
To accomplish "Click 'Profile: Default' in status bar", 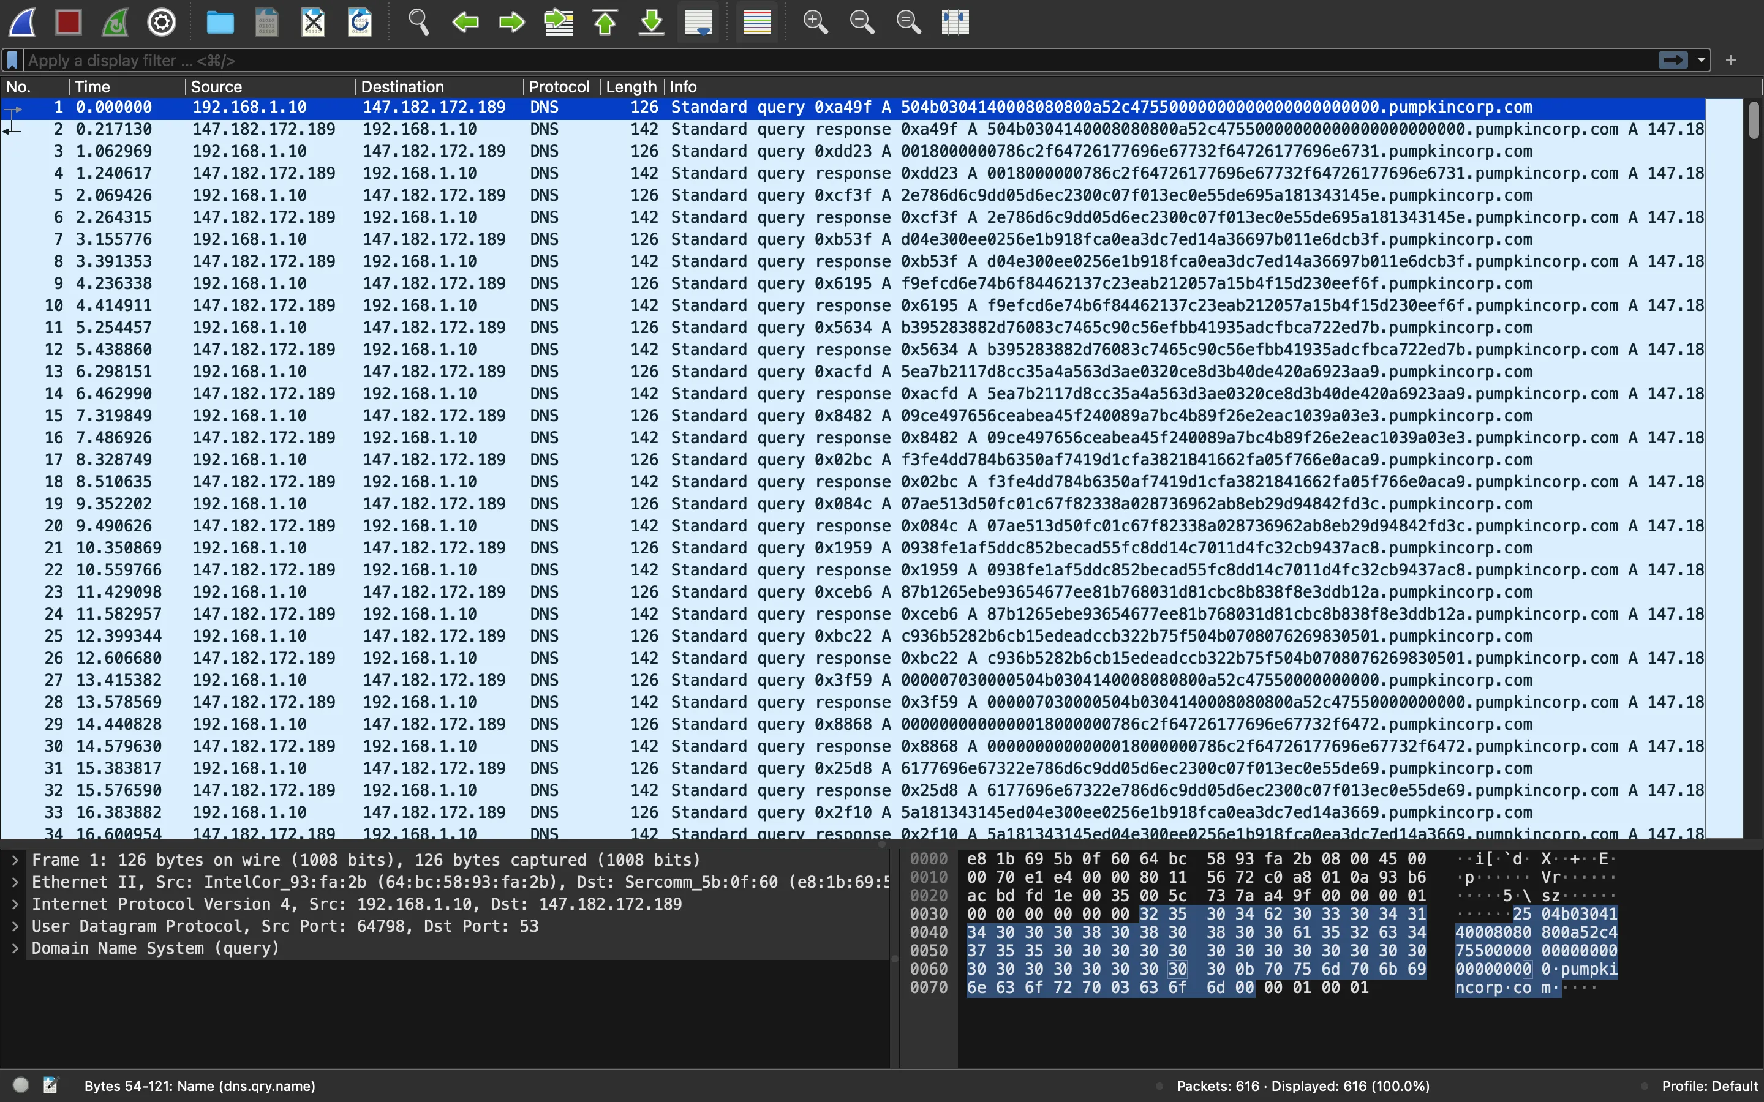I will (x=1709, y=1086).
